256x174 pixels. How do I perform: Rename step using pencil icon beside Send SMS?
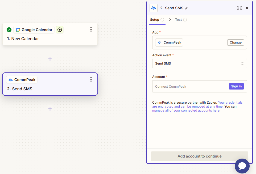click(186, 8)
